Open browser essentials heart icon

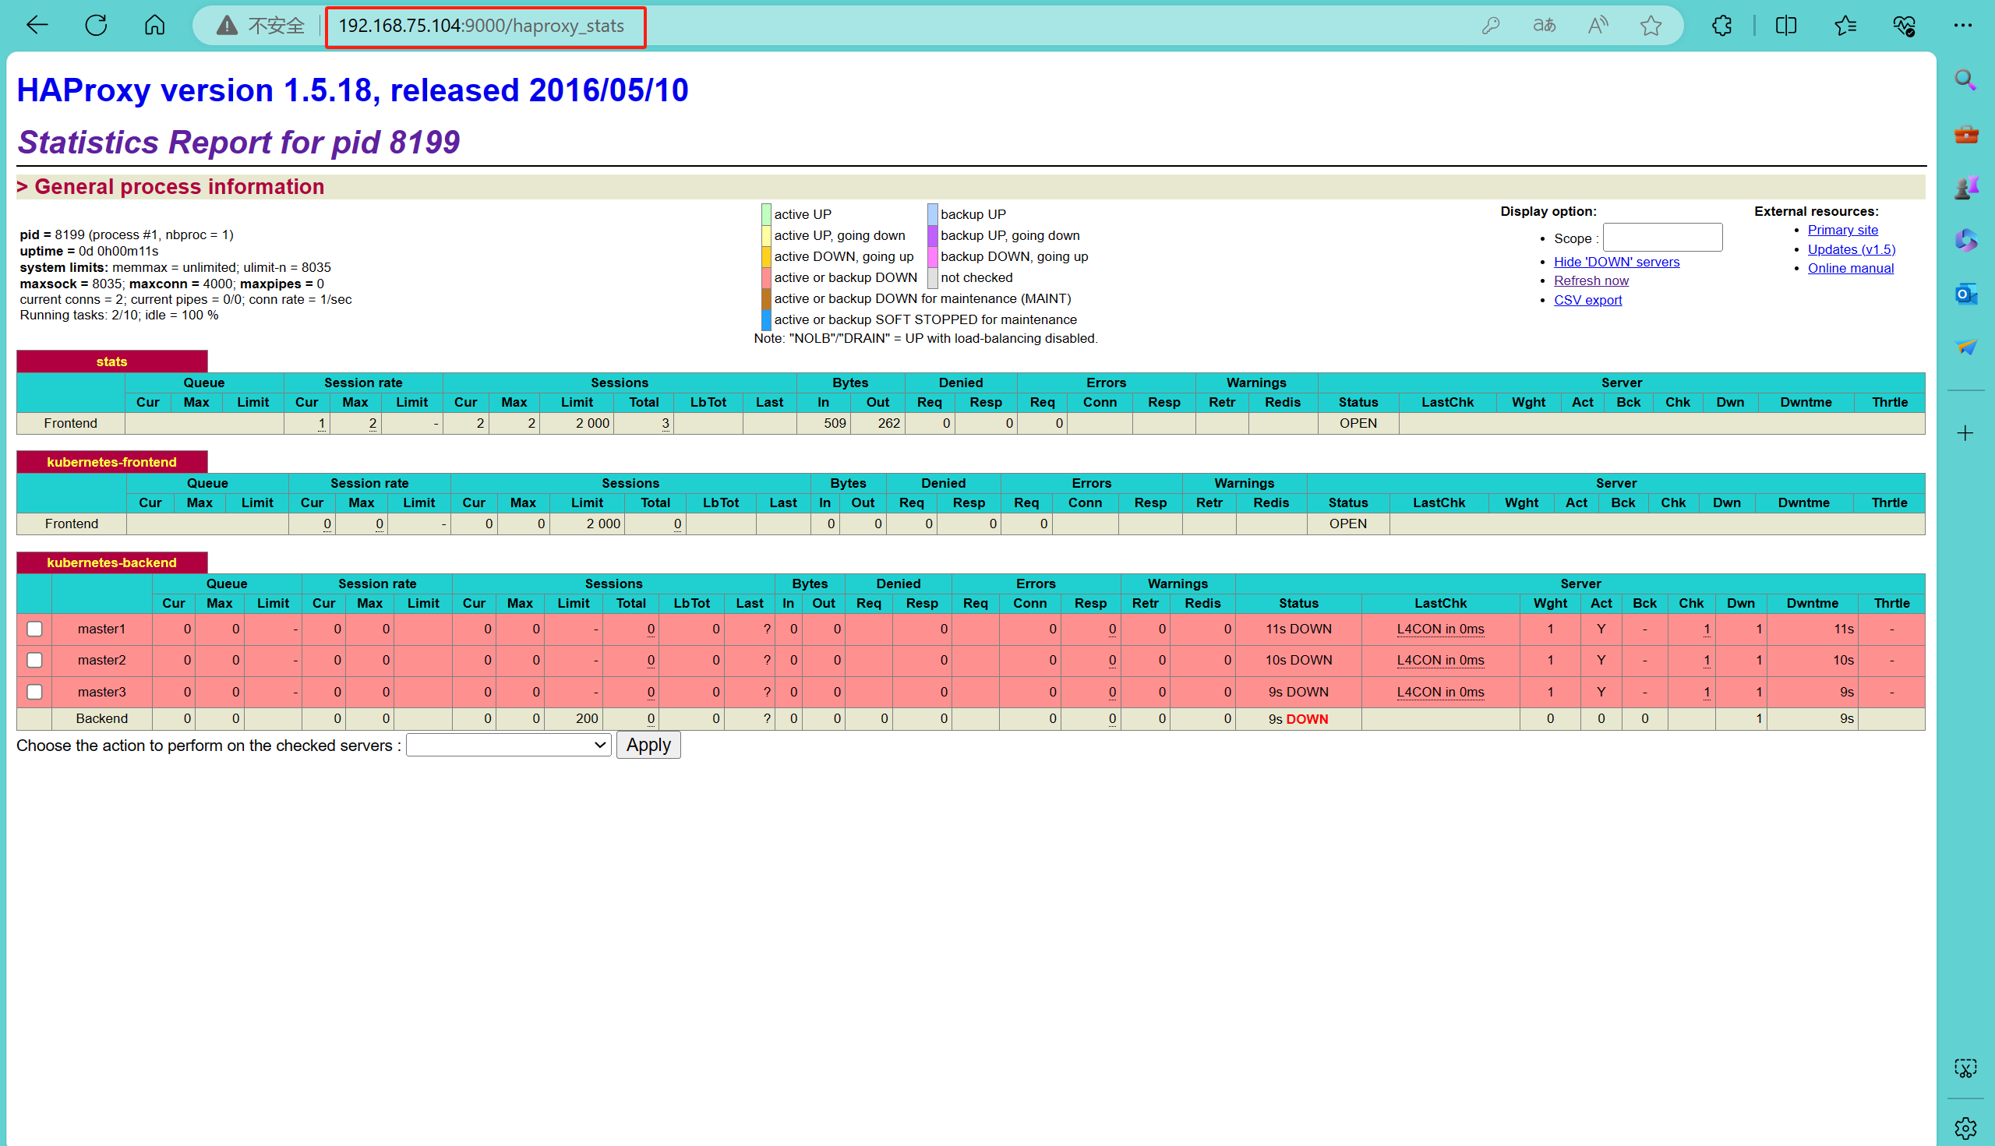[1904, 25]
